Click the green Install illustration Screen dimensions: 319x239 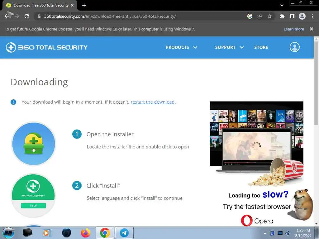[33, 195]
